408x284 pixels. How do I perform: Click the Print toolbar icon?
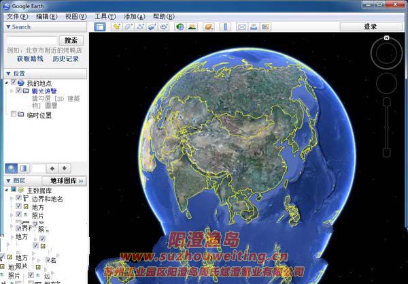253,27
